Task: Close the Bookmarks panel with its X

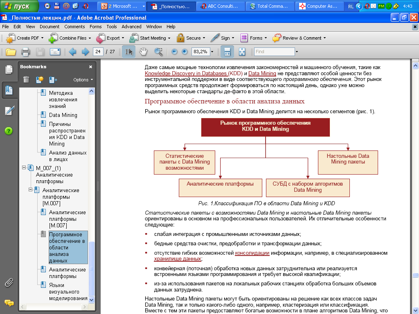Action: [x=90, y=67]
